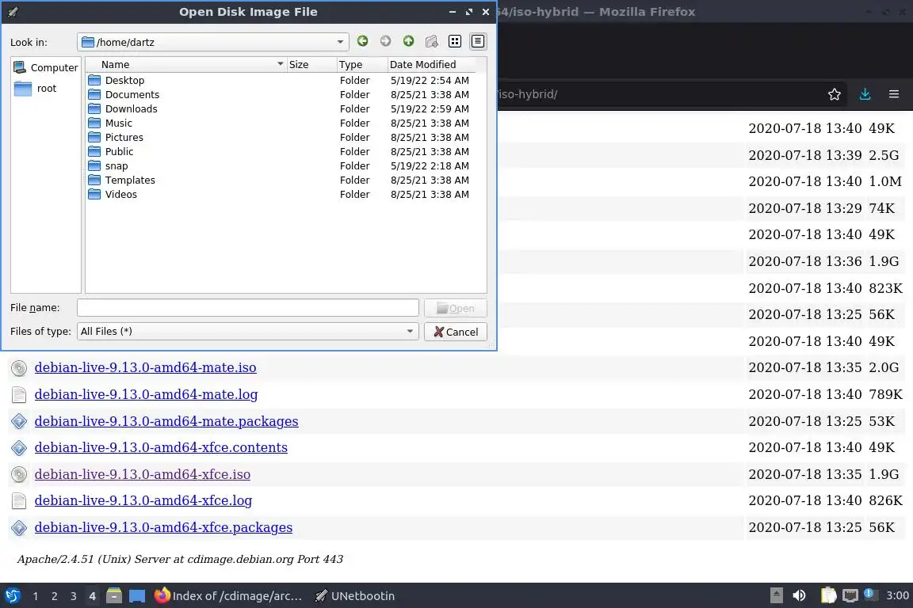
Task: Cancel the Open Disk Image dialog
Action: point(456,332)
